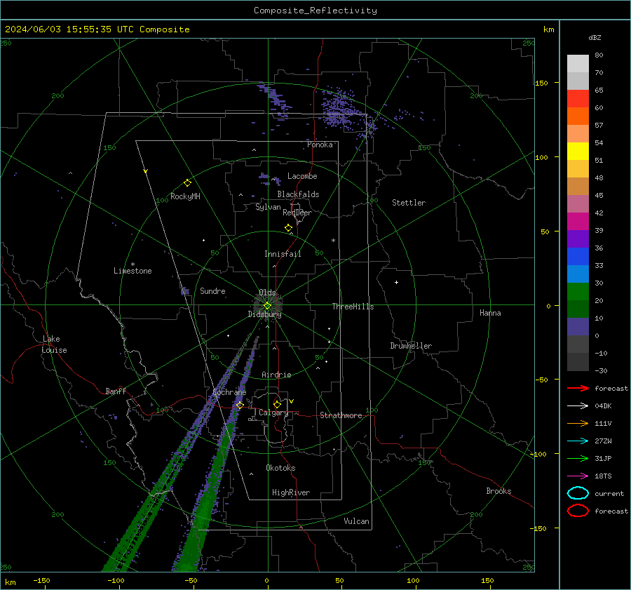
Task: Click the Sylvan label
Action: coord(268,208)
